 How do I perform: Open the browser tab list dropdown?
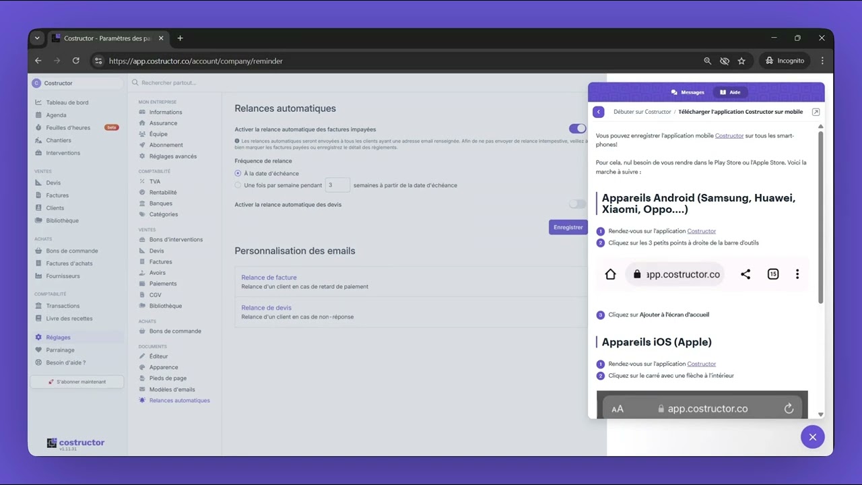[x=37, y=38]
